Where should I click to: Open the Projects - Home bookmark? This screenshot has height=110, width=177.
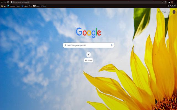pos(27,6)
